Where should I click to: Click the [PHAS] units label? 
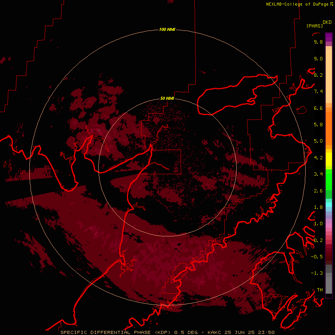[x=315, y=26]
